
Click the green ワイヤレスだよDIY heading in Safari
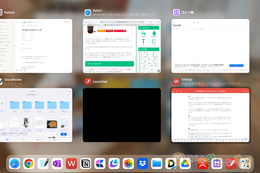tap(110, 64)
